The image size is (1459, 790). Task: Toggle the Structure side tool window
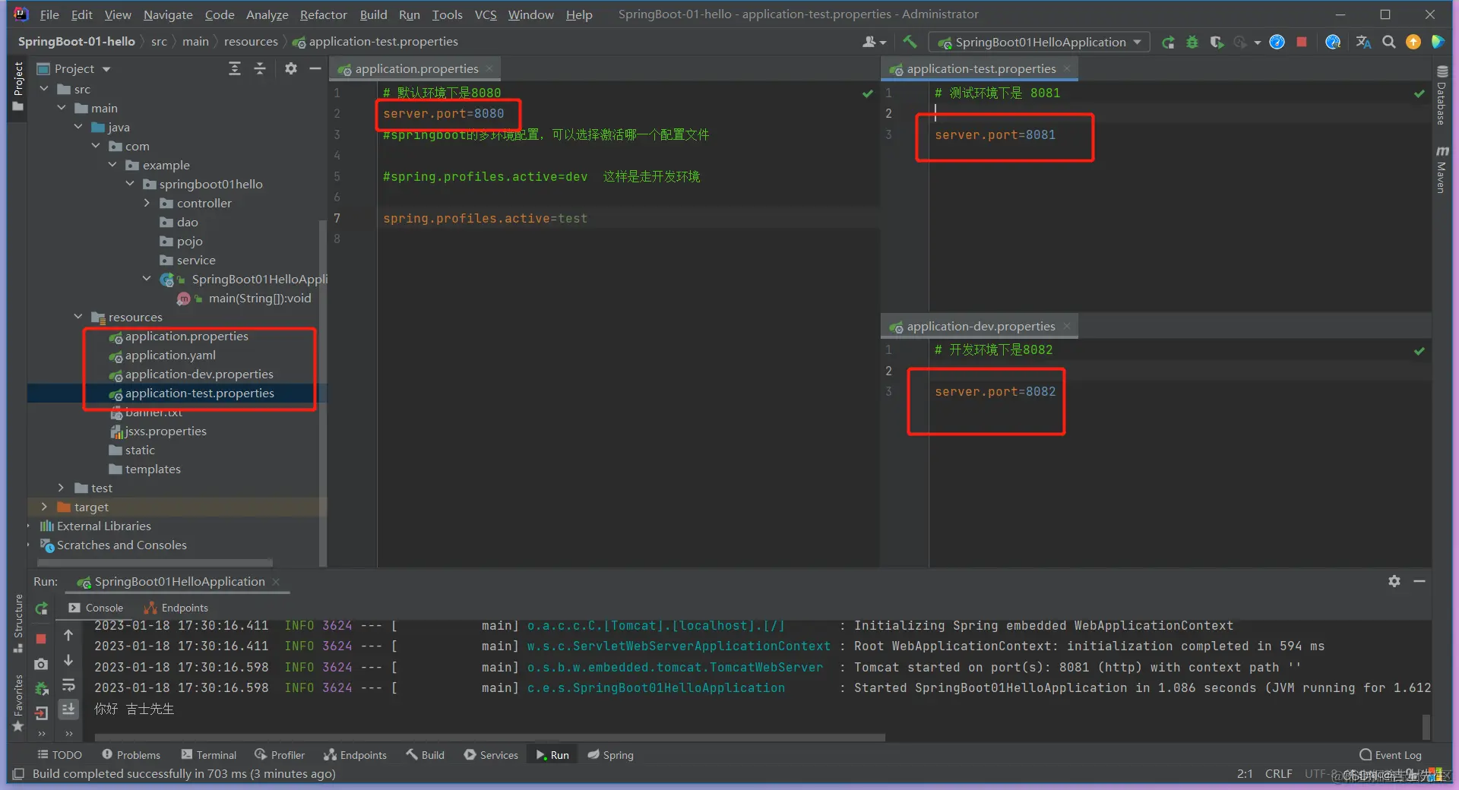pos(18,624)
